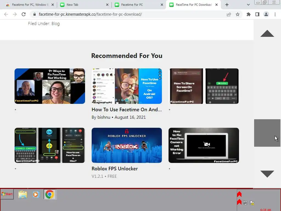Open the share page icon
This screenshot has width=281, height=211.
pos(229,14)
